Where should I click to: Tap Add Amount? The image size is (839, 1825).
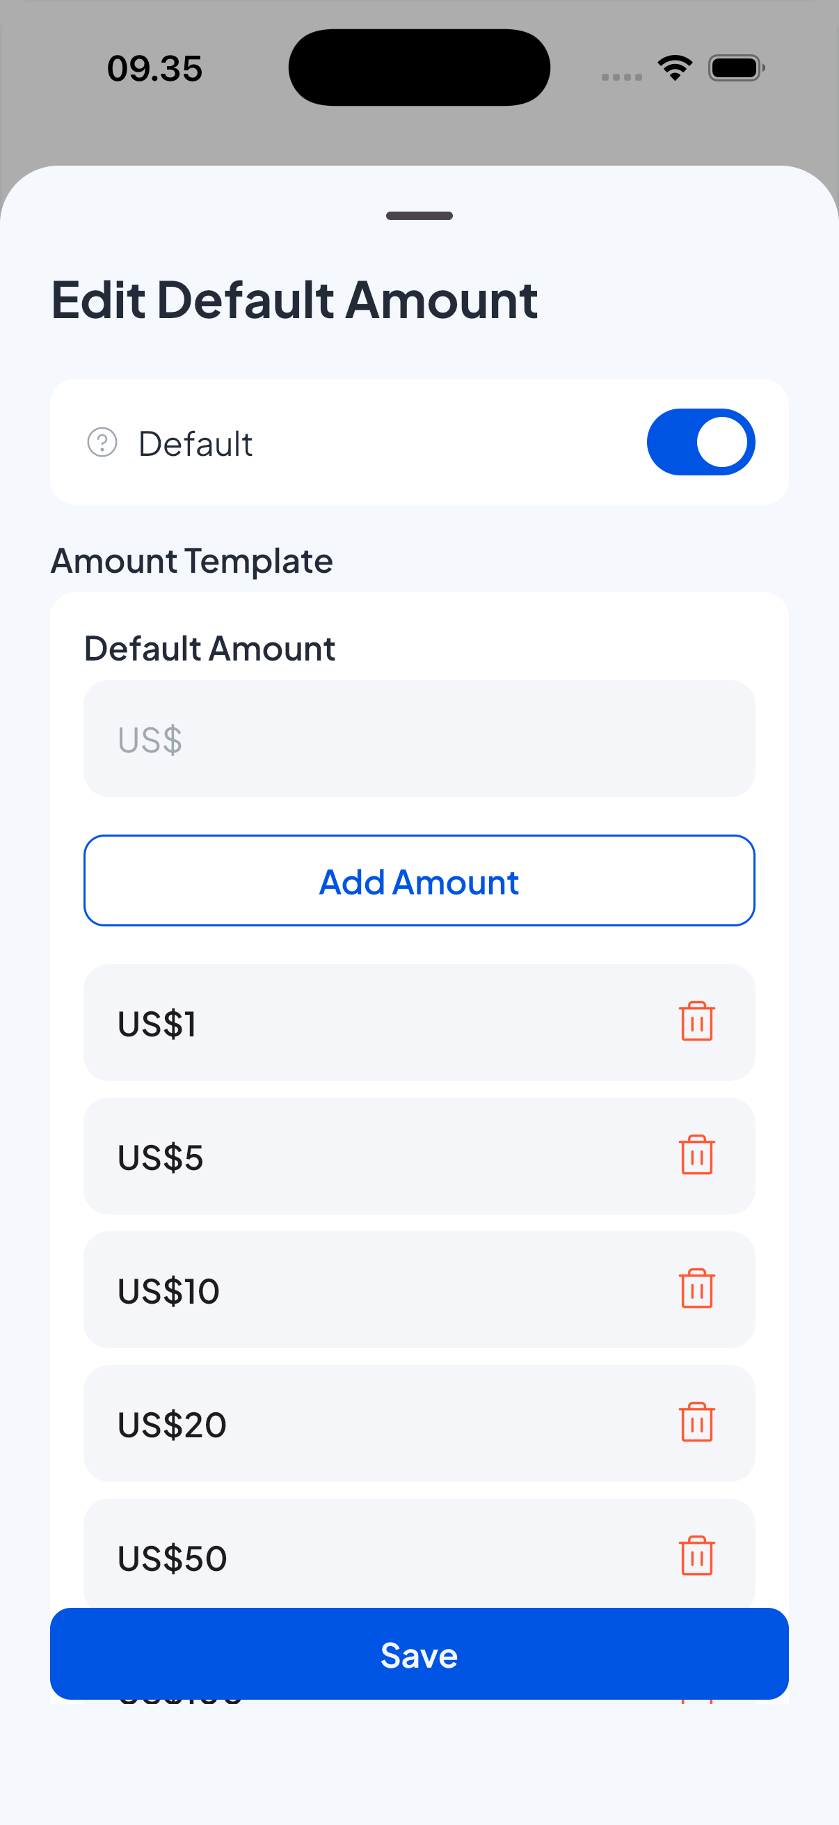click(419, 880)
